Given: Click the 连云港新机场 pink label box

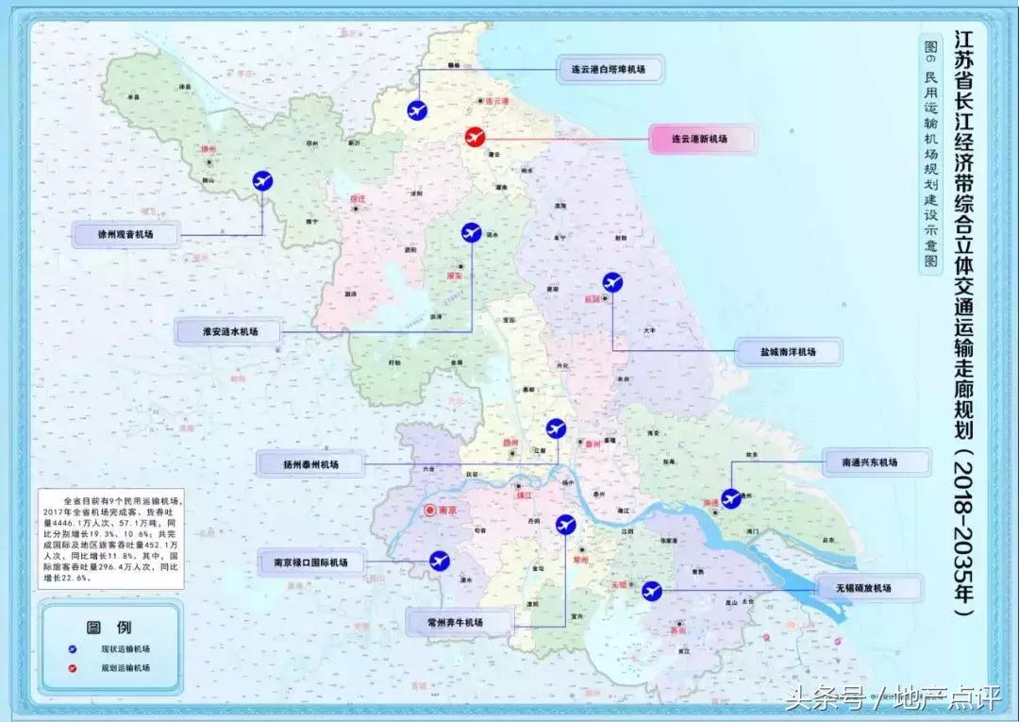Looking at the screenshot, I should 700,139.
